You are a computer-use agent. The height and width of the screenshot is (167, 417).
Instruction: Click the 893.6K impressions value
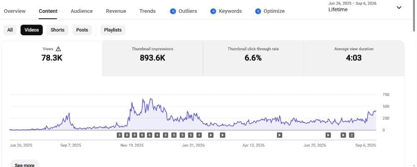152,58
